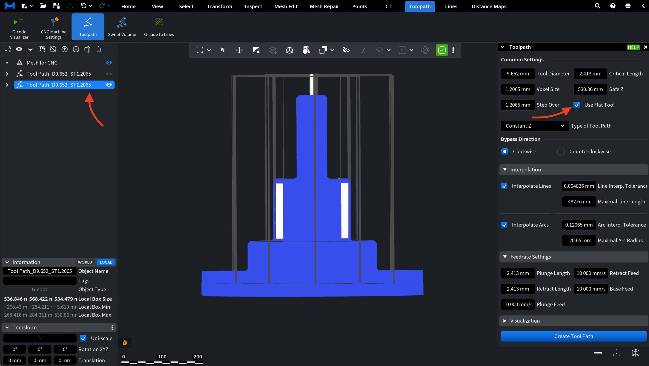Click the cube view icon at bottom right
This screenshot has width=649, height=366.
pos(636,353)
